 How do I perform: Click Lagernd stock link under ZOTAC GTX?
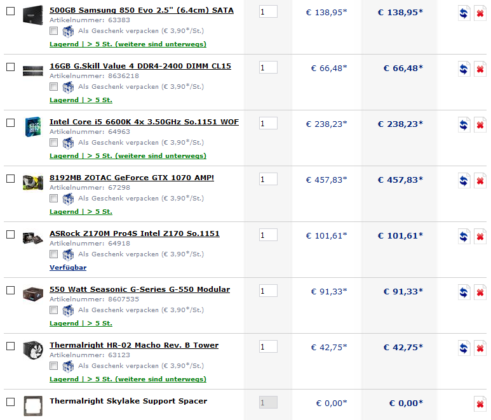[x=81, y=212]
